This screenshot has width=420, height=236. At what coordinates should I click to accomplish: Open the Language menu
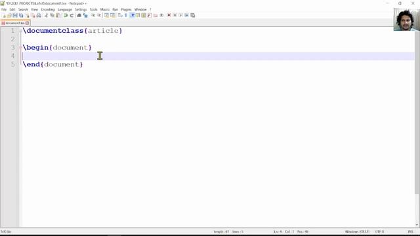point(64,9)
